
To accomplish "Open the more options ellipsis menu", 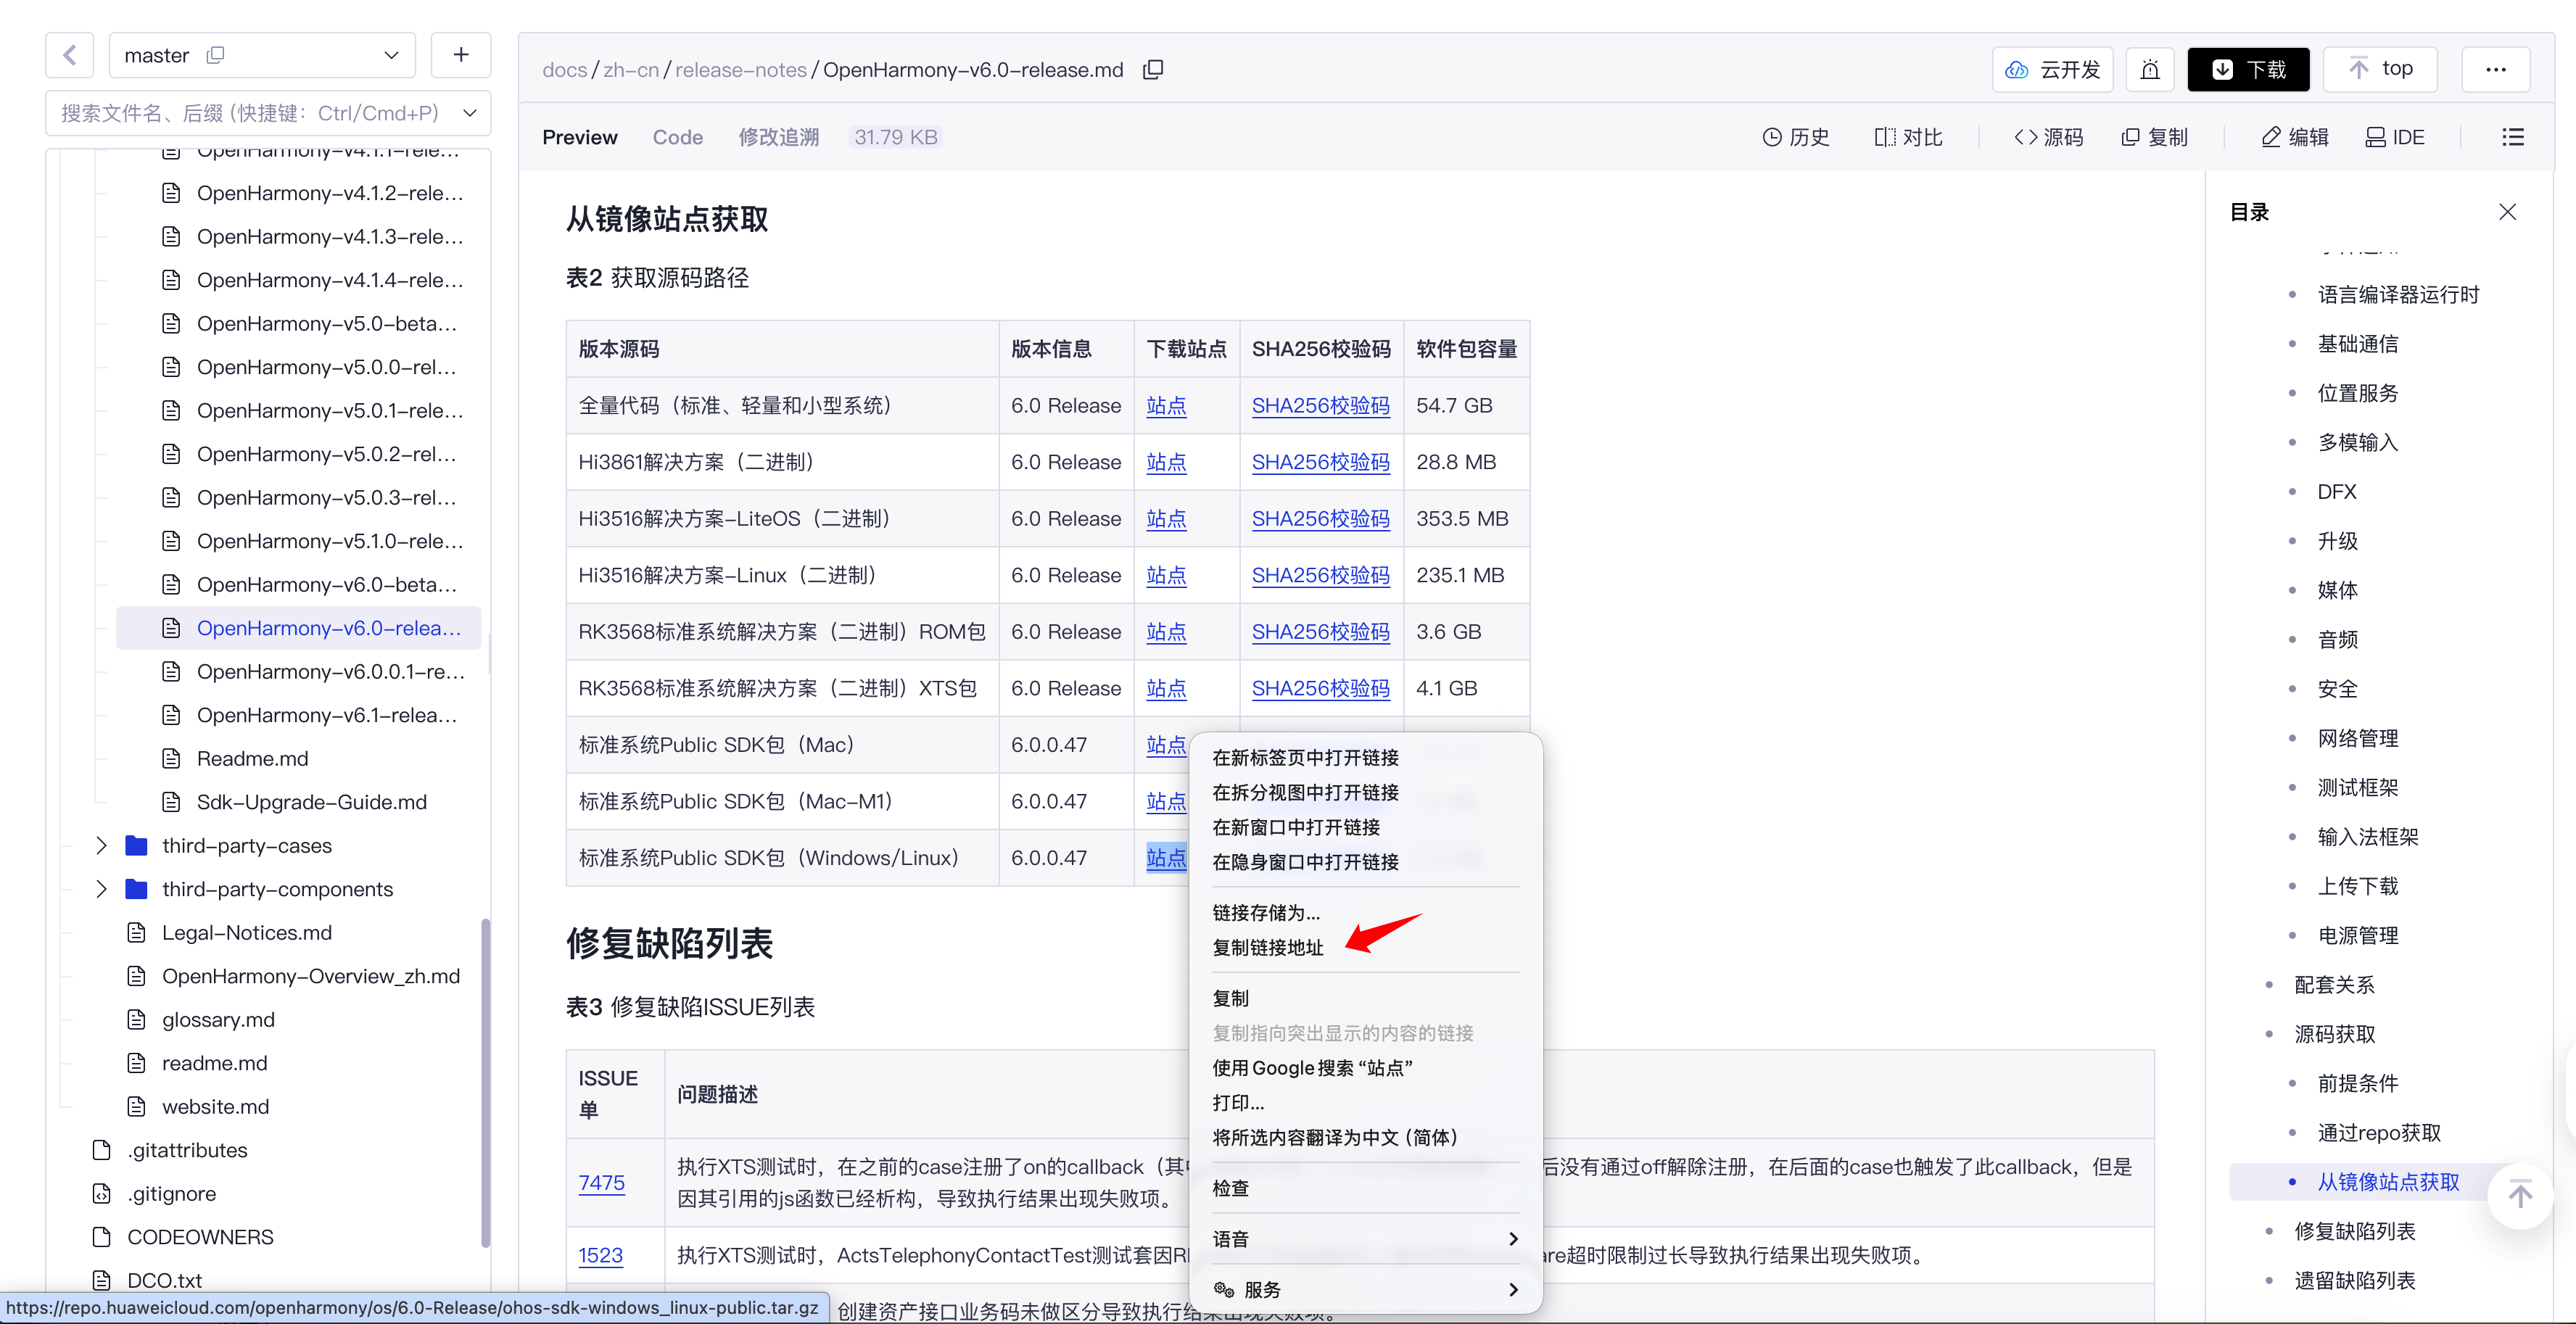I will pyautogui.click(x=2496, y=69).
